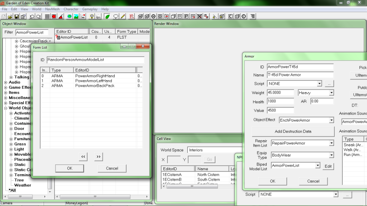Open the File menu
367x206 pixels.
click(x=5, y=9)
